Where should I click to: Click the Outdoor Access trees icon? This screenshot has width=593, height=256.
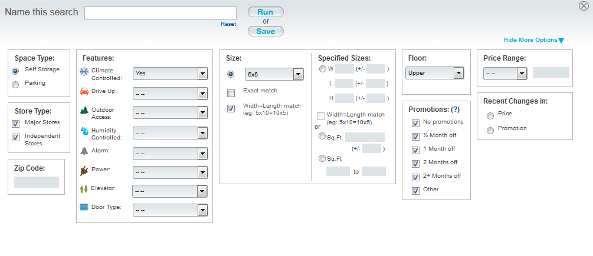coord(84,111)
